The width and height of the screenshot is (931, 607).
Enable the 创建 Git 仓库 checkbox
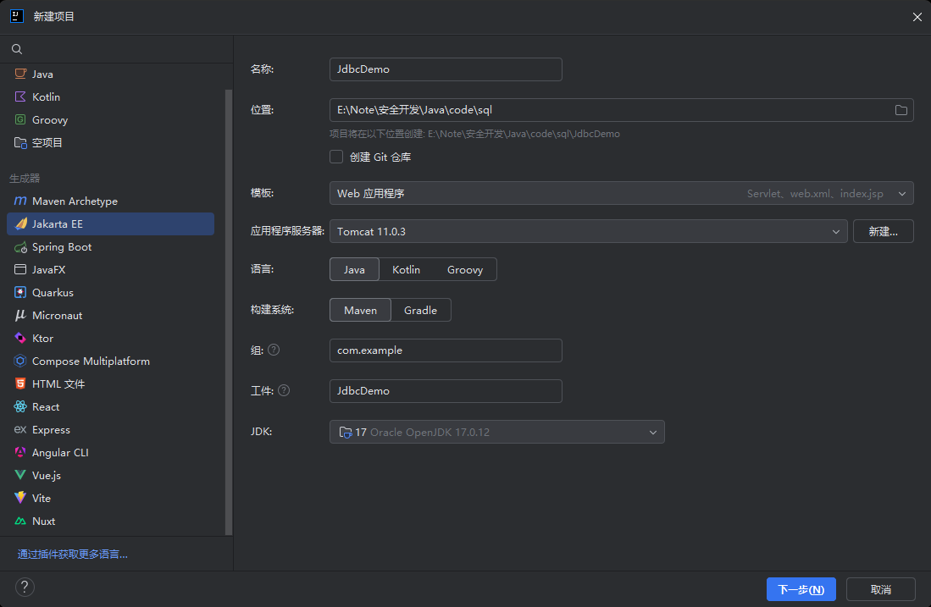tap(336, 157)
